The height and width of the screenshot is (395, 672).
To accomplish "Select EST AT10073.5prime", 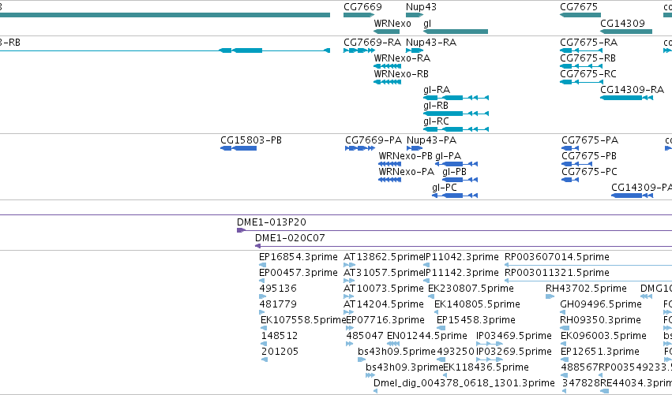I will pos(383,289).
